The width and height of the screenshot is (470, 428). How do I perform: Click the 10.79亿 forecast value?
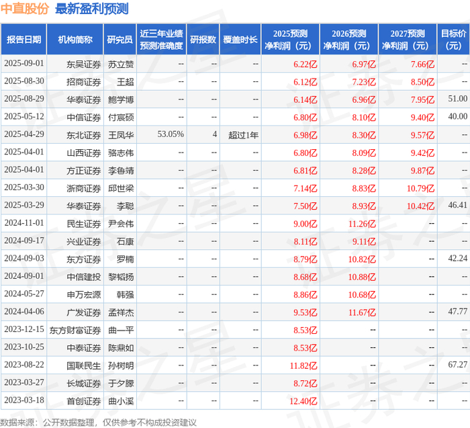tap(420, 188)
